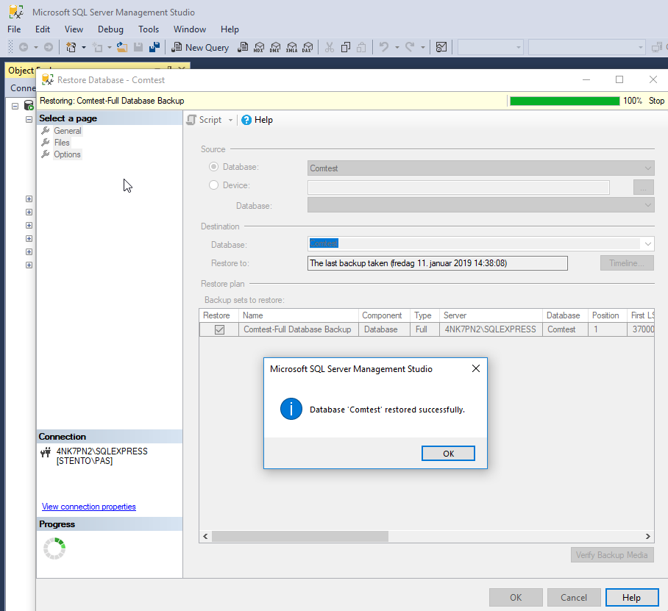Collapse the server node in Object Explorer
Viewport: 668px width, 611px height.
(15, 106)
